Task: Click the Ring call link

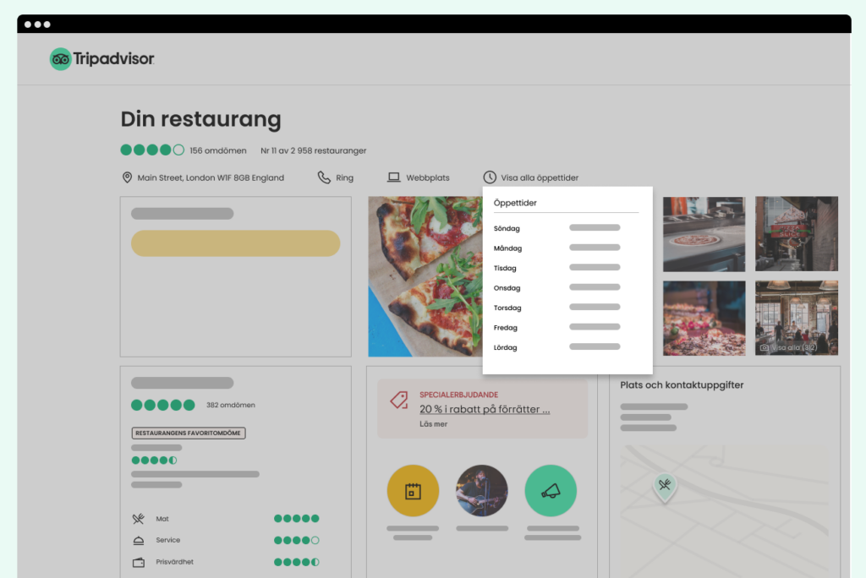Action: pos(344,177)
